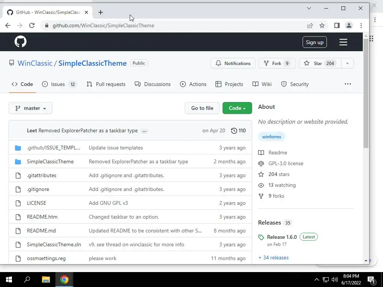
Task: Click the network tray icon
Action: 326,280
